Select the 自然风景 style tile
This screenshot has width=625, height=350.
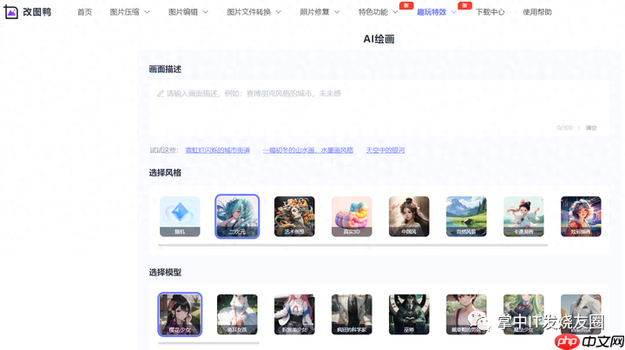(466, 216)
